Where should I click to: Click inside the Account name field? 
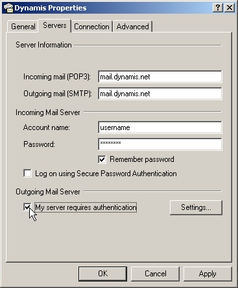[160, 127]
